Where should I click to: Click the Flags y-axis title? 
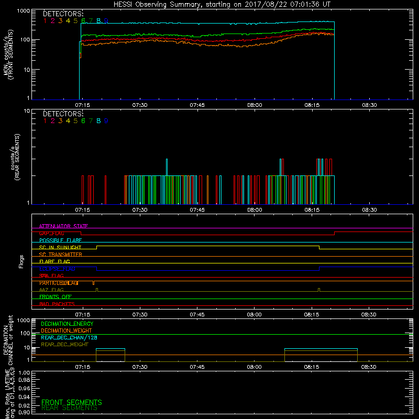click(21, 261)
